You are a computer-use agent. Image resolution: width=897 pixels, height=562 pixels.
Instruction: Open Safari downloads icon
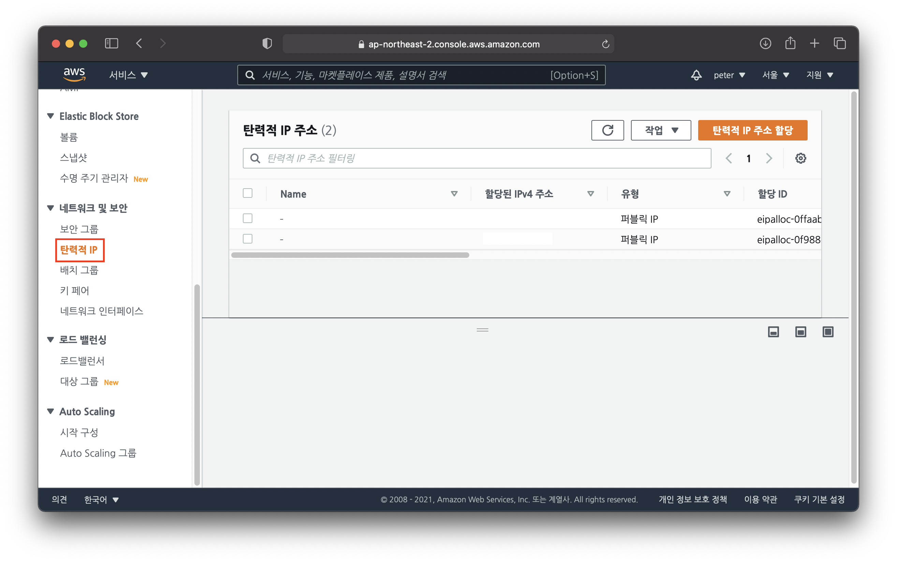765,44
